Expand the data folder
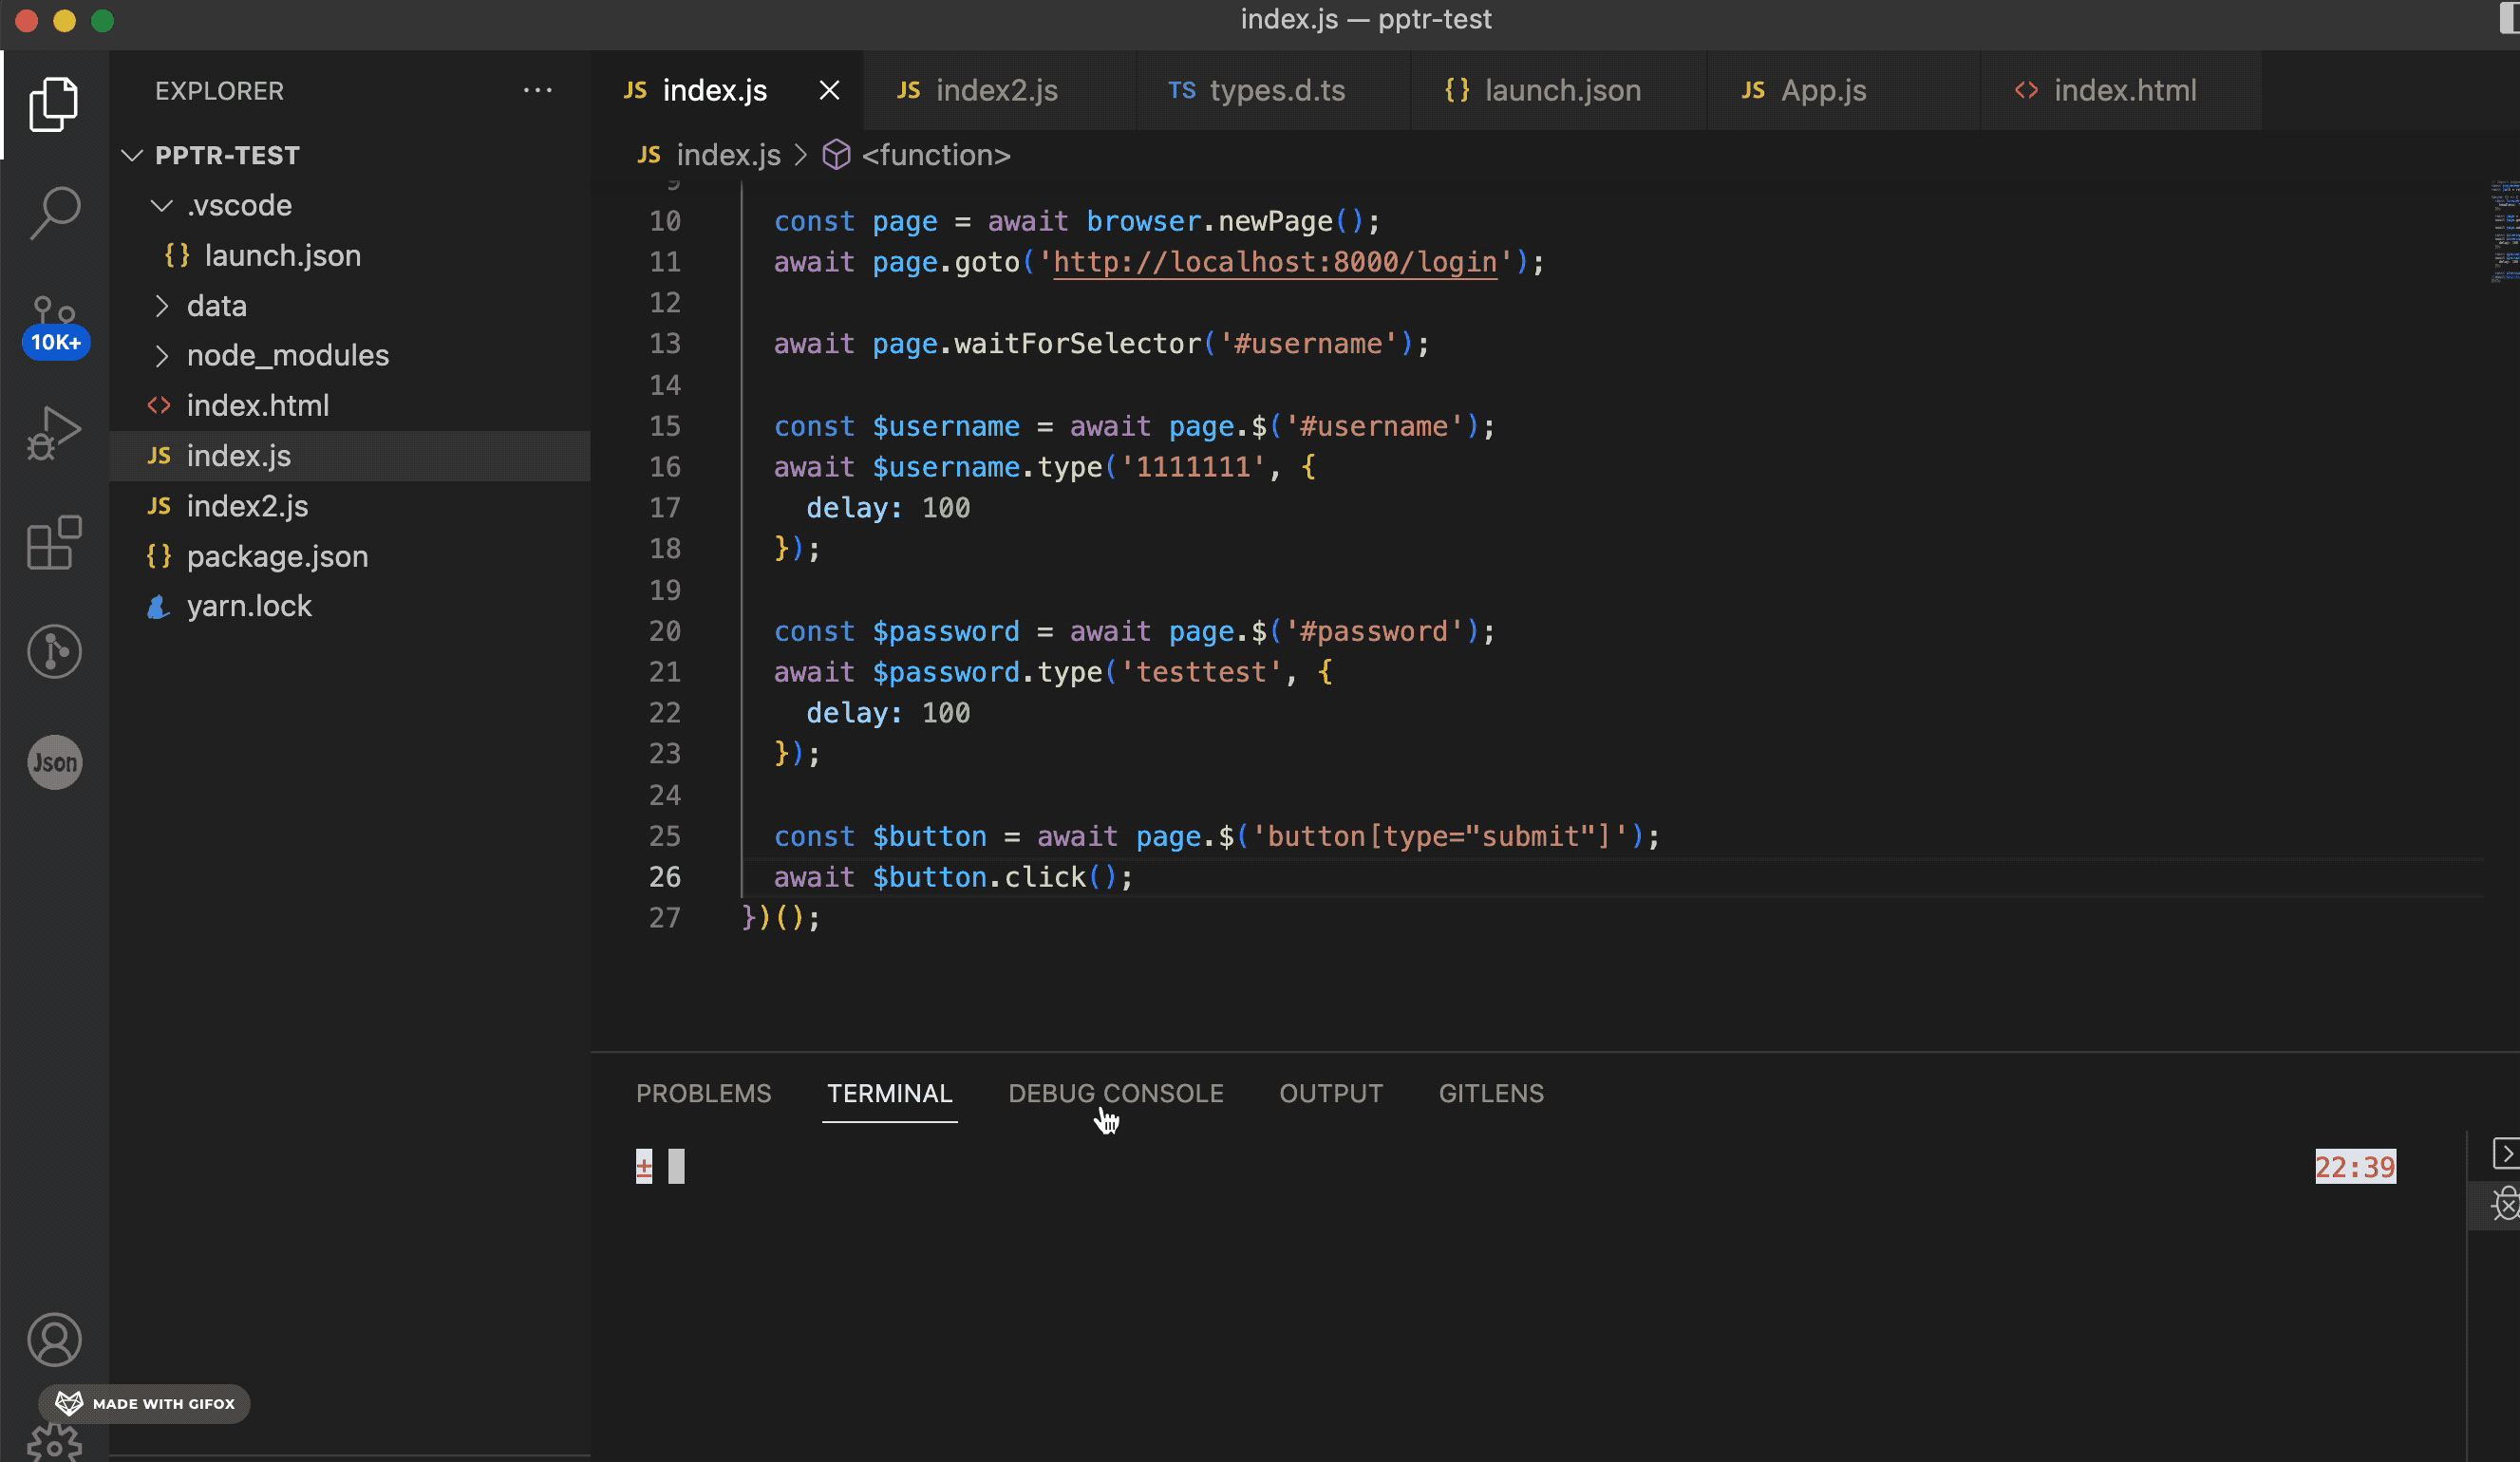 point(161,306)
